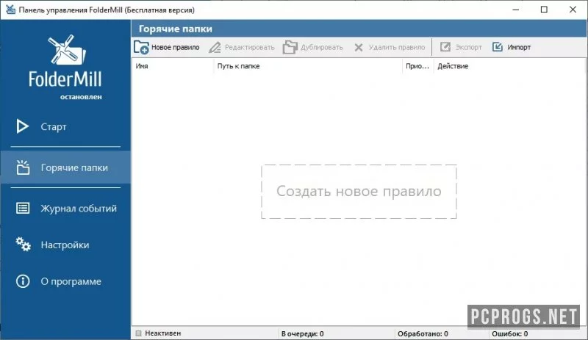Click the Экспорт button text

pyautogui.click(x=468, y=47)
